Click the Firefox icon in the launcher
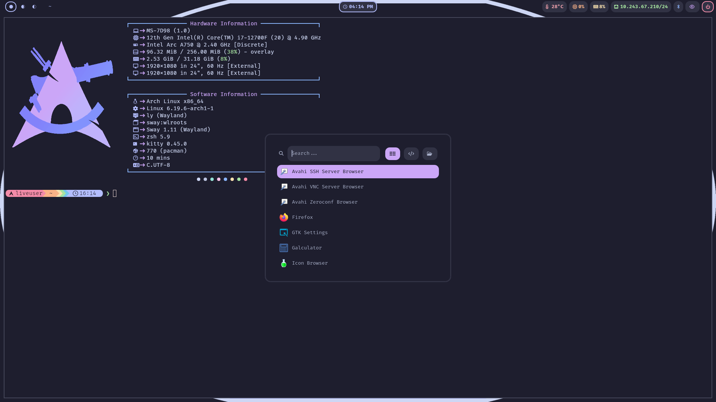This screenshot has width=716, height=402. tap(284, 217)
